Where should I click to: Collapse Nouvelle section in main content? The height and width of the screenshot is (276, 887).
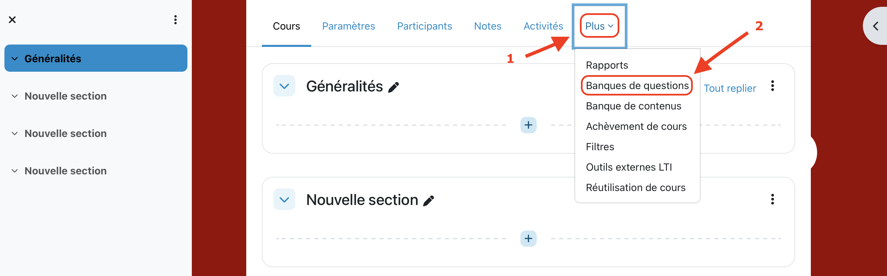pyautogui.click(x=284, y=200)
